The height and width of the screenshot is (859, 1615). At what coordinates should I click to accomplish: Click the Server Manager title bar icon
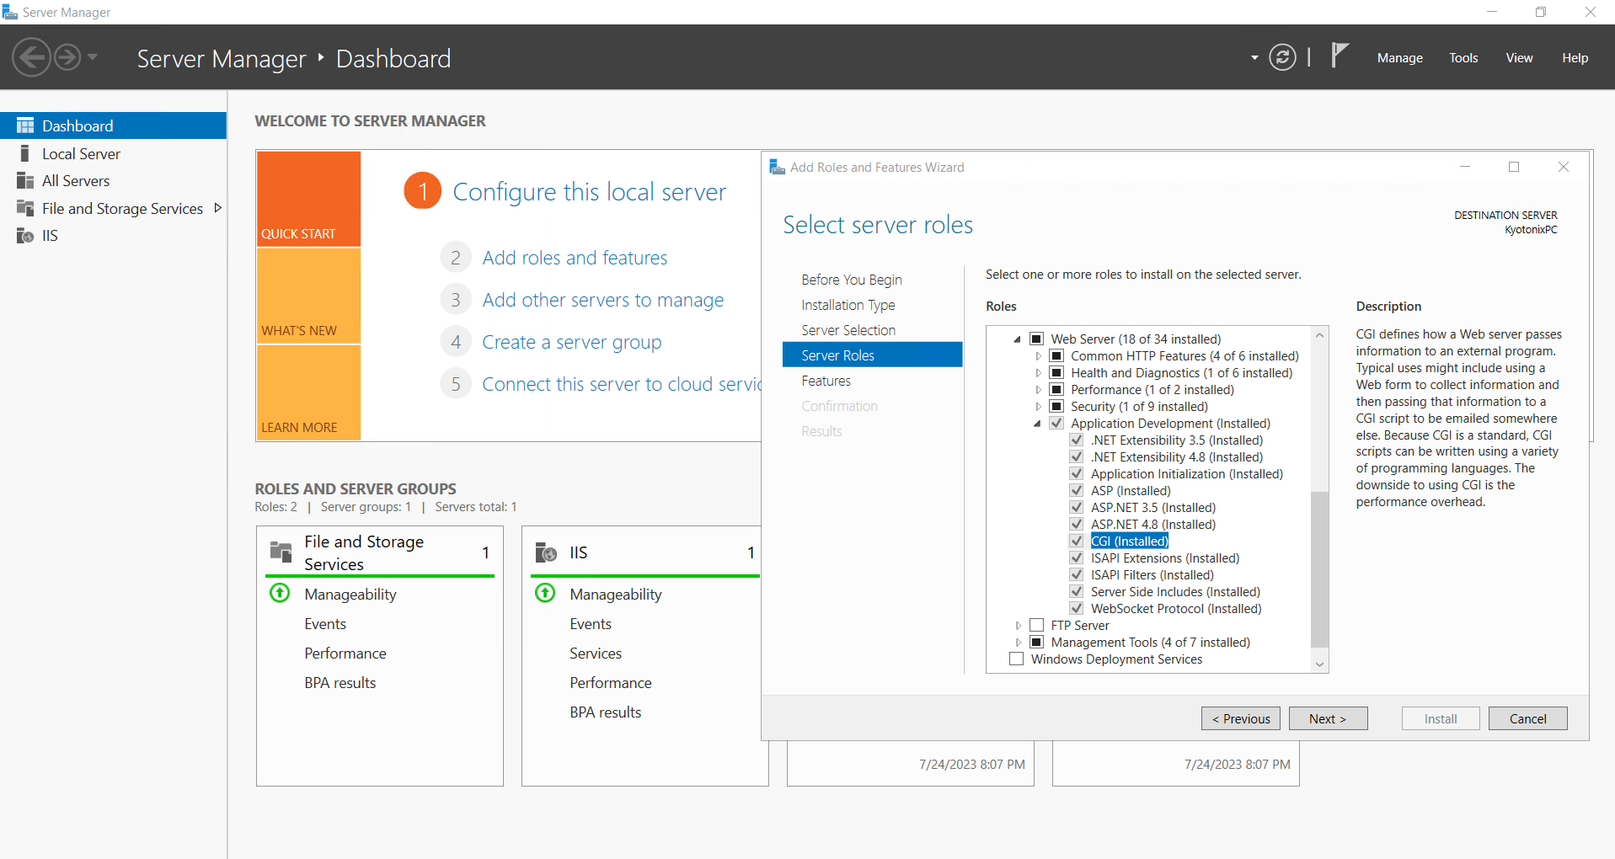click(x=10, y=12)
